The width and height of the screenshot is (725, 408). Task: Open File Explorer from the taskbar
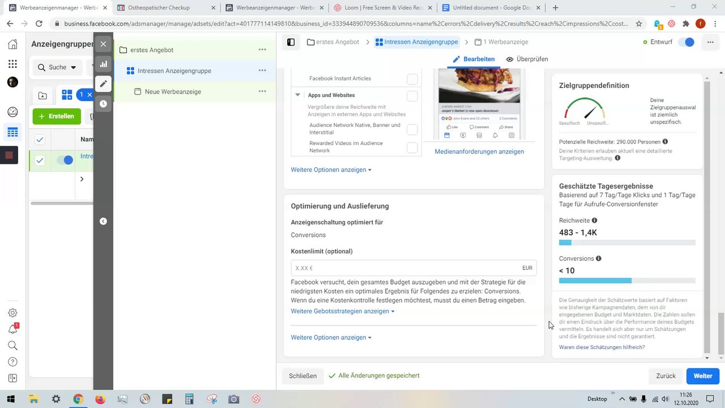tap(33, 399)
